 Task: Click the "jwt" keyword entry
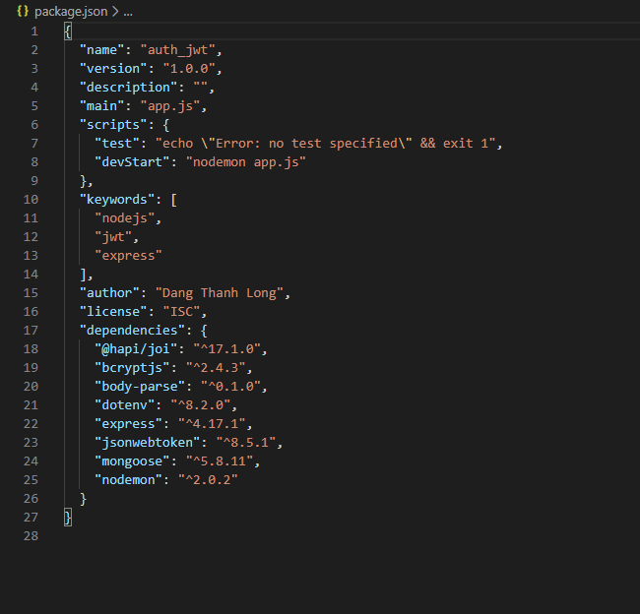pos(113,237)
